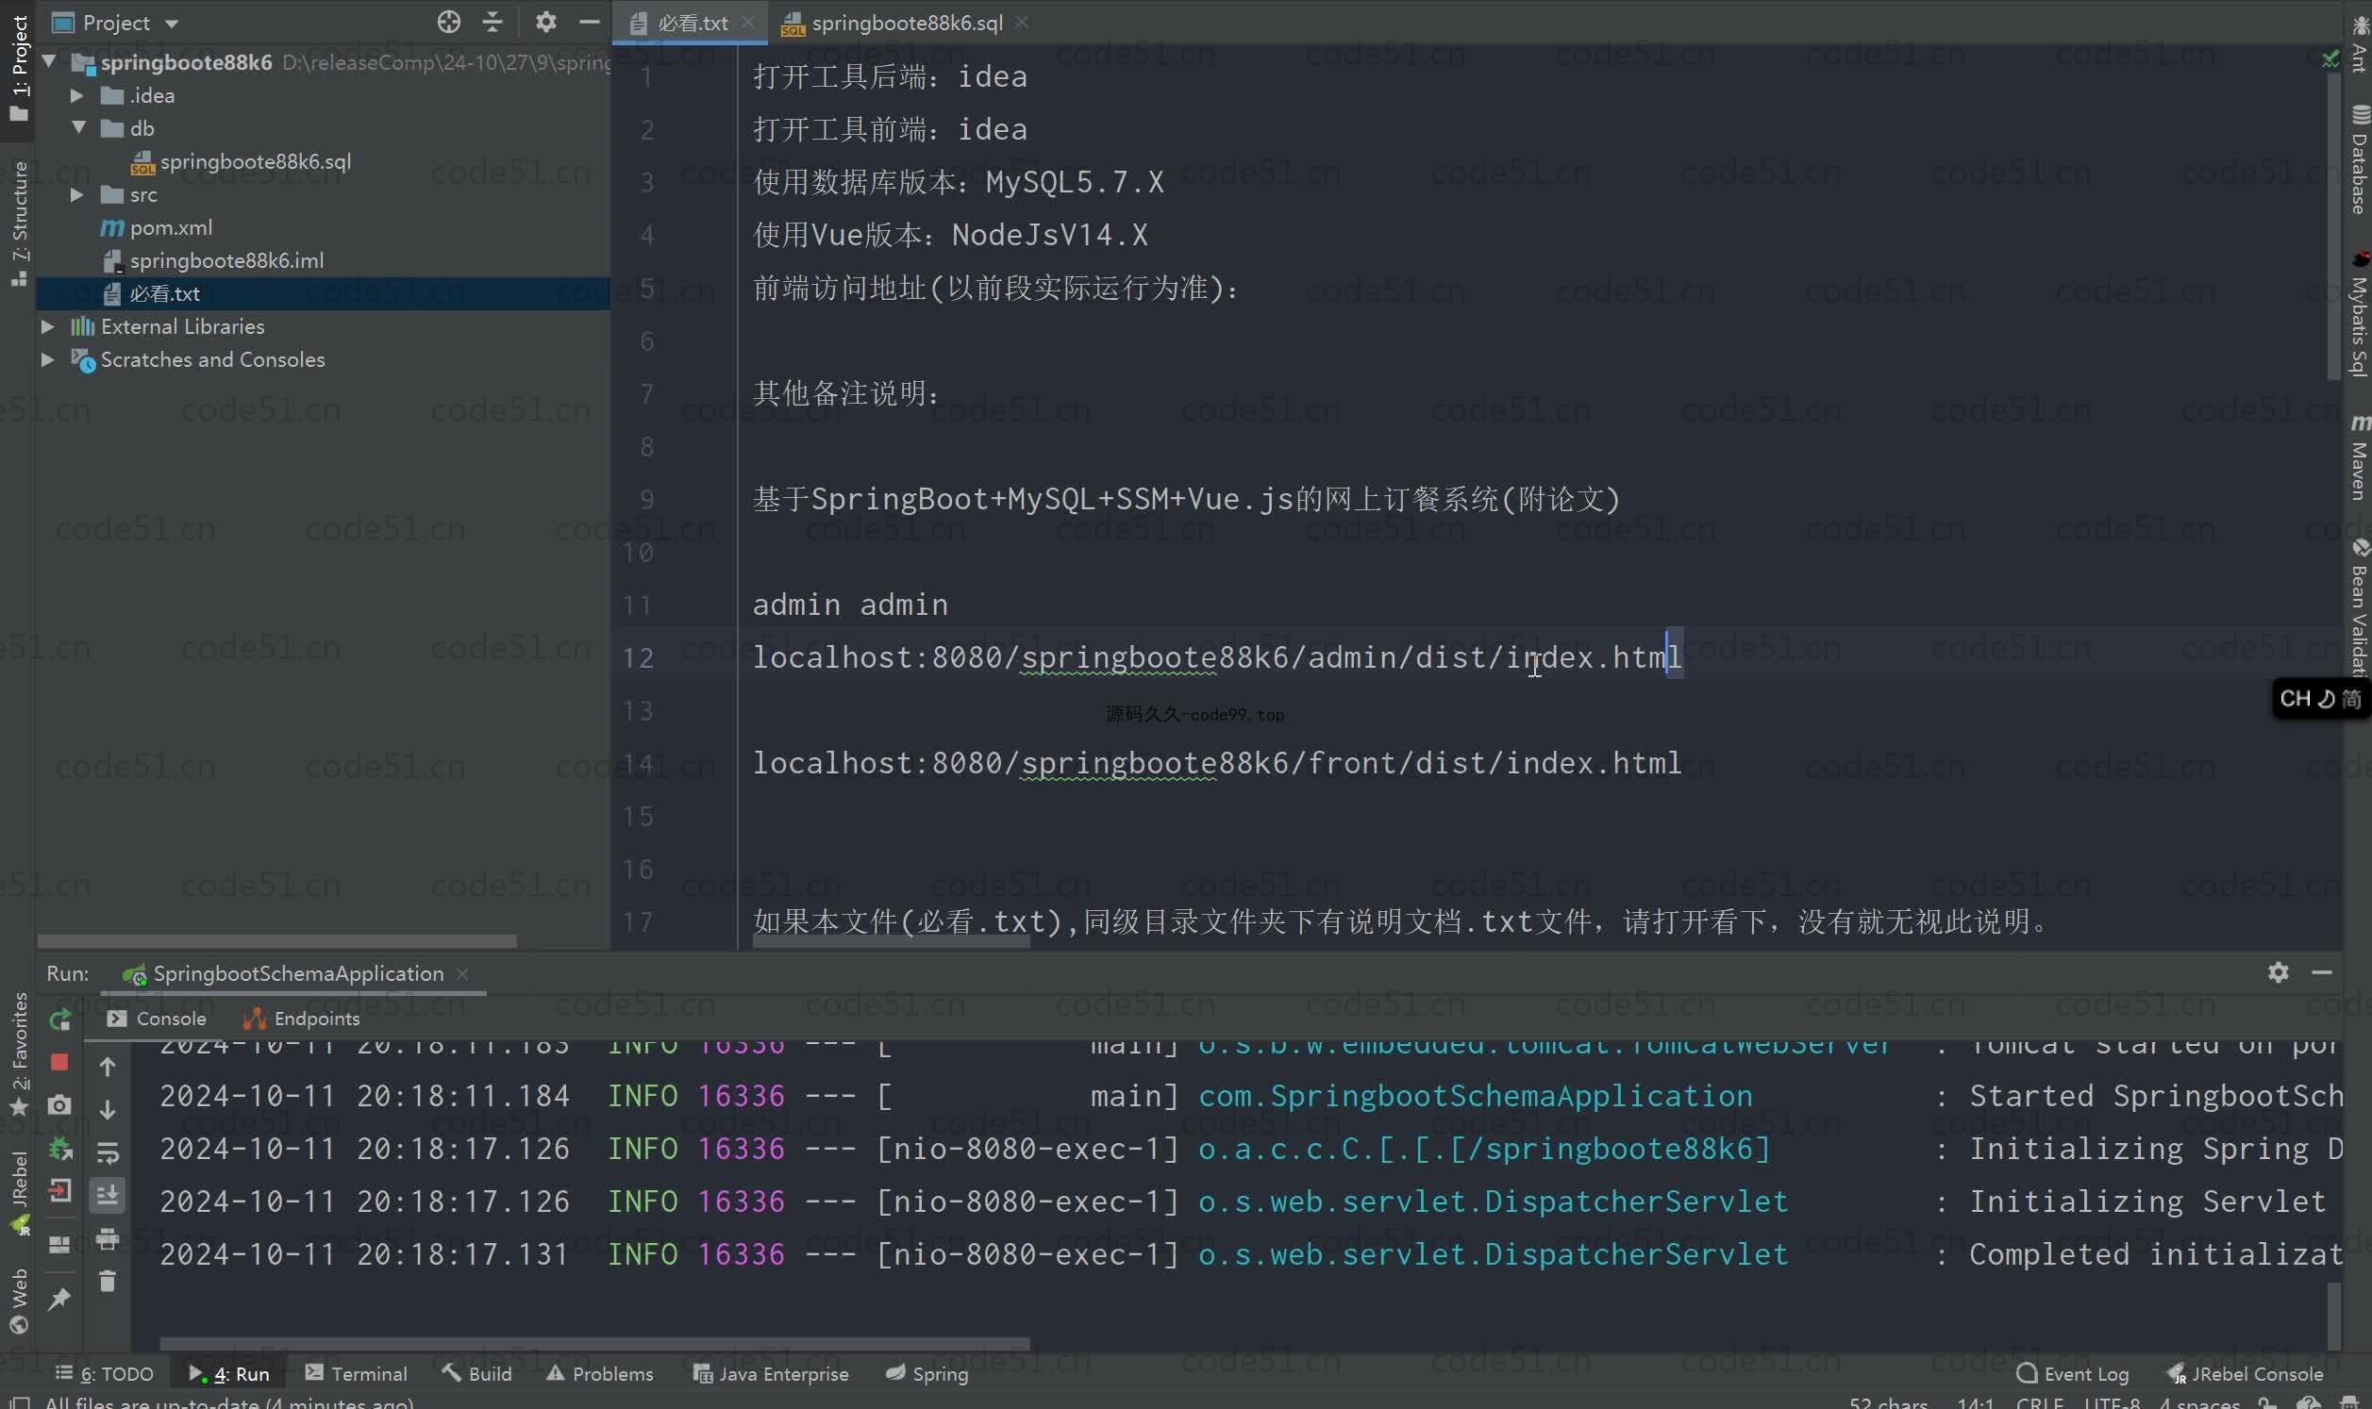Open the Maven tool window
Screen dimensions: 2372x1409
(x=2360, y=457)
